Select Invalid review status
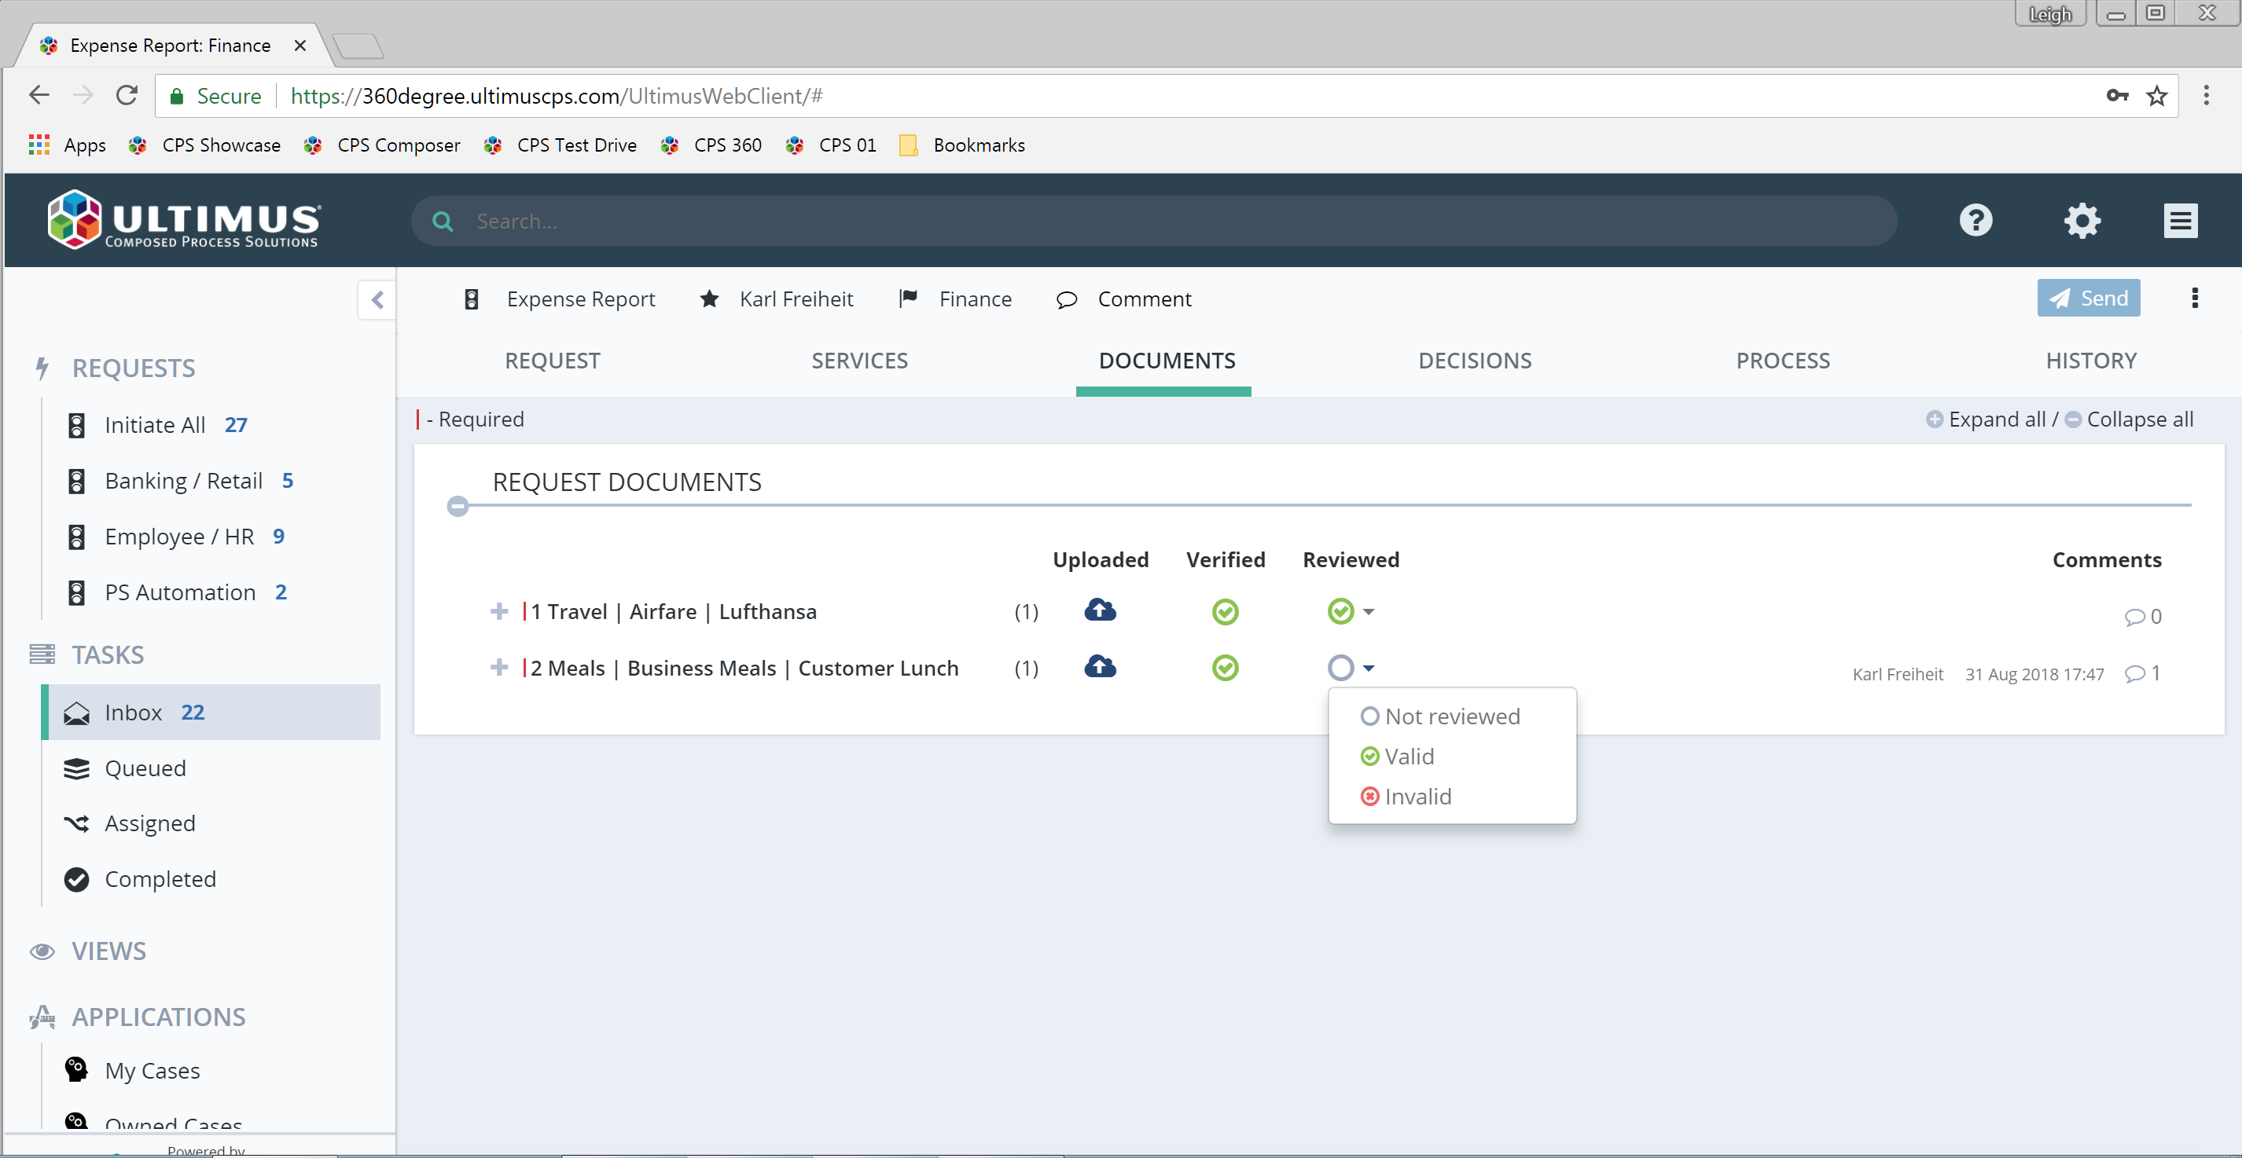Screen dimensions: 2242x1158 pos(1406,796)
